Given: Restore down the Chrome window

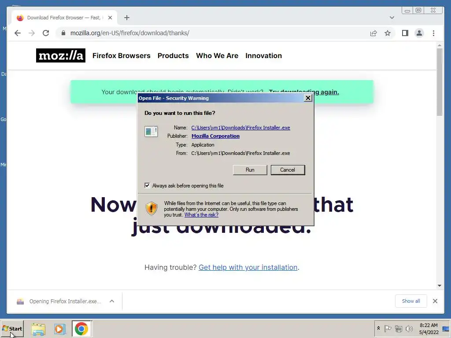Looking at the screenshot, I should 418,11.
